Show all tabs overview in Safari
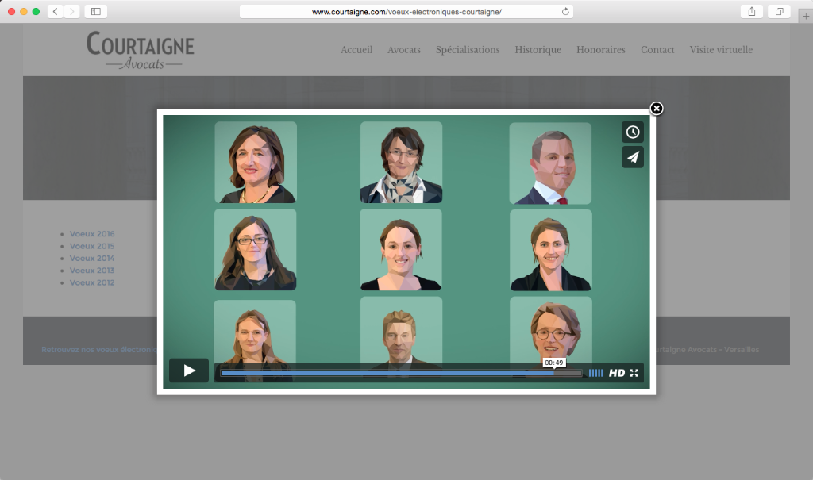 [779, 12]
